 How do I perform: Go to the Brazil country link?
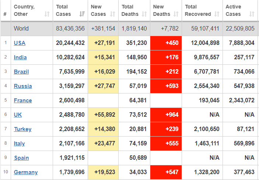[x=21, y=72]
